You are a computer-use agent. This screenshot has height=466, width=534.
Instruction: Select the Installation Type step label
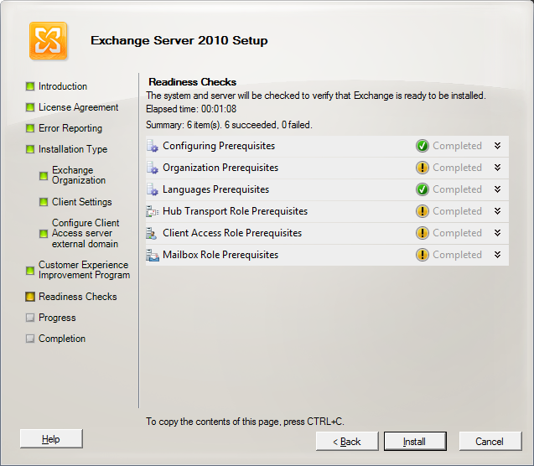pyautogui.click(x=73, y=149)
